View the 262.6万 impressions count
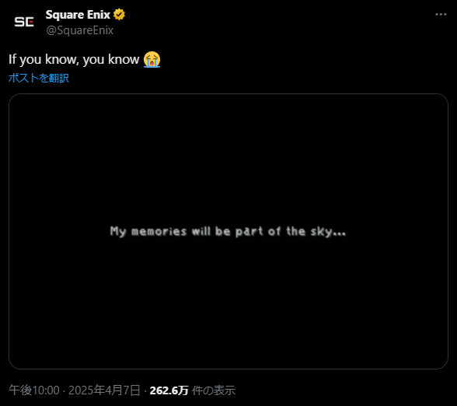The width and height of the screenshot is (457, 406). [169, 390]
